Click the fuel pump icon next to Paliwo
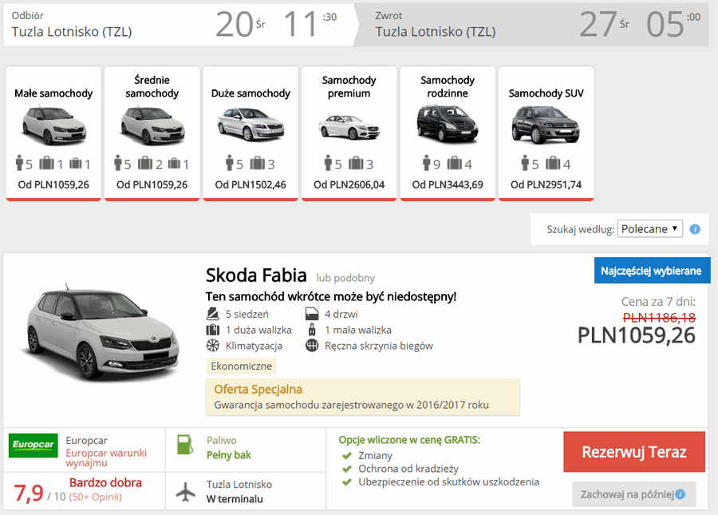This screenshot has height=515, width=718. tap(185, 445)
